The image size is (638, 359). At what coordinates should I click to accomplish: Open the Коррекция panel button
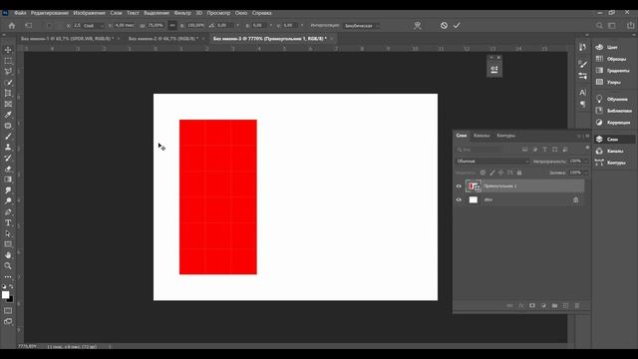point(613,122)
